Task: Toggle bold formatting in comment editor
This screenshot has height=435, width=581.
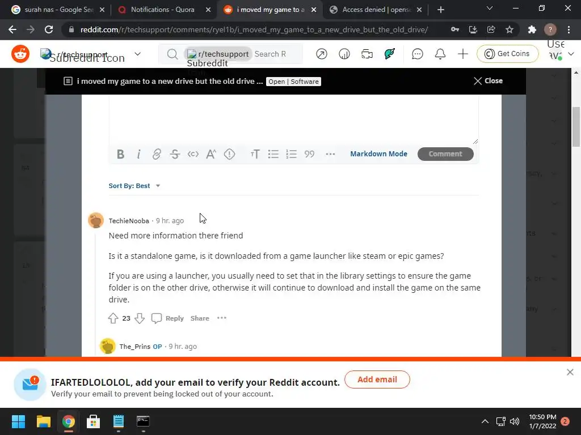Action: coord(120,154)
